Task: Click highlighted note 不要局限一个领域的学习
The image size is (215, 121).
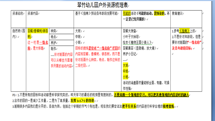Action: (x=129, y=95)
